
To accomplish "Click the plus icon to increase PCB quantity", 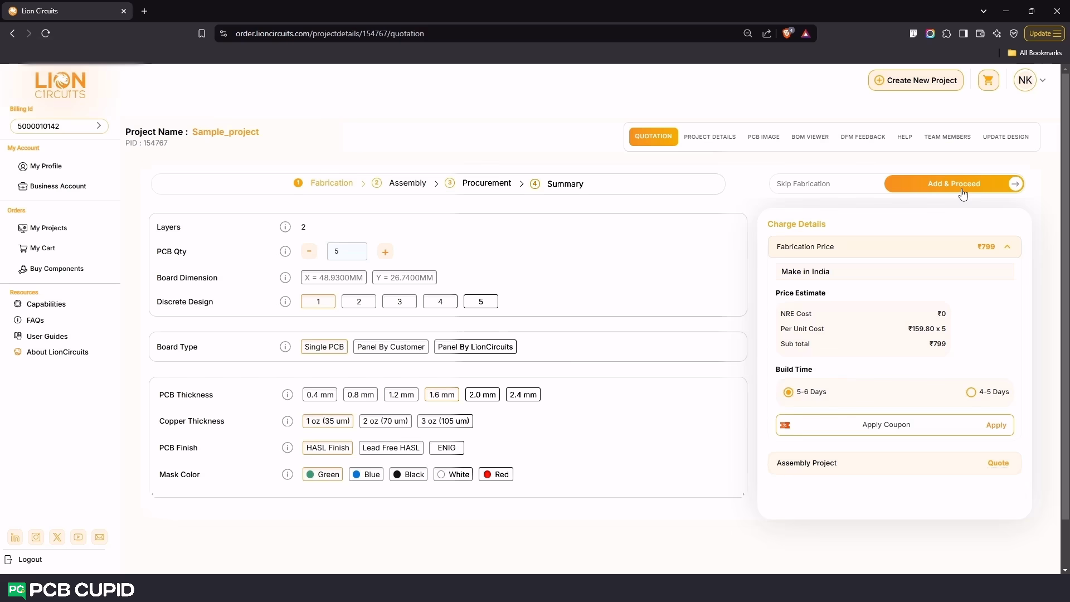I will click(385, 252).
